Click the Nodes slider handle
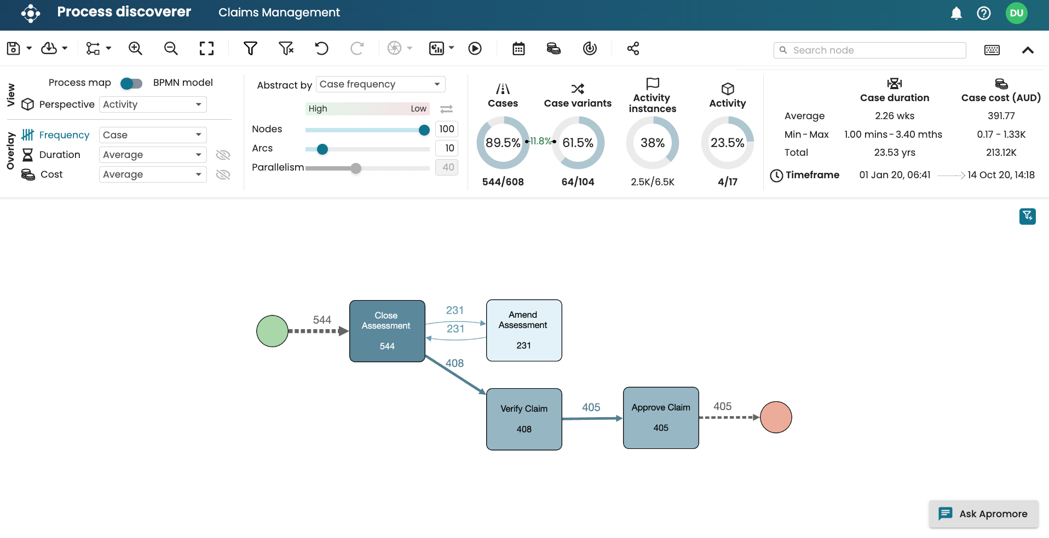The image size is (1049, 538). pyautogui.click(x=424, y=130)
